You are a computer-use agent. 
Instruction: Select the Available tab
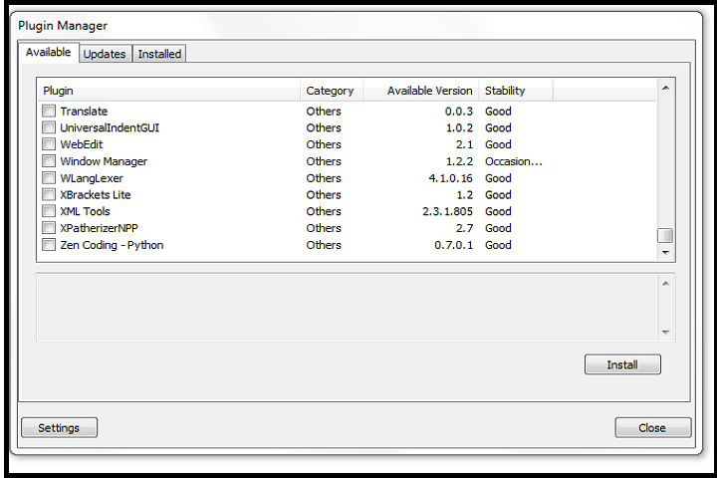point(48,52)
